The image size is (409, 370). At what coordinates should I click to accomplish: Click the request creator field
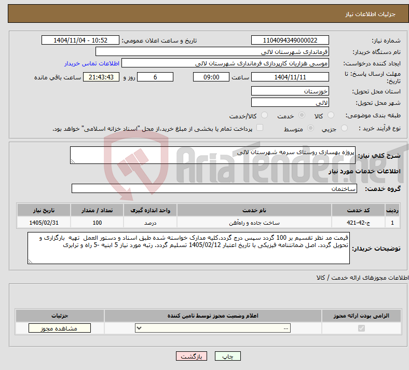(225, 63)
